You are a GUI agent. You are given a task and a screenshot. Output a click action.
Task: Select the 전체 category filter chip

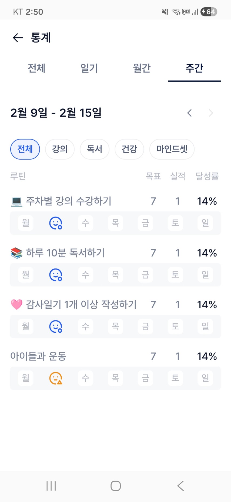coord(25,149)
